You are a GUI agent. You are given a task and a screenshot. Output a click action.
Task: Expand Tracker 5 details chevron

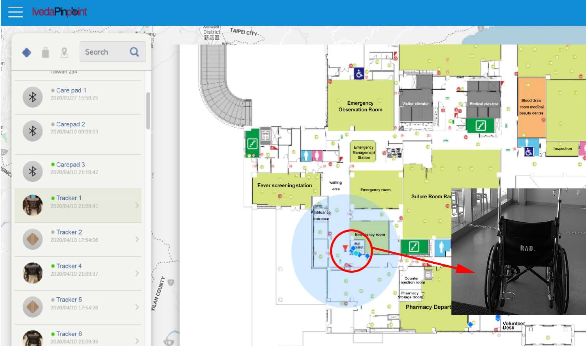pyautogui.click(x=137, y=307)
